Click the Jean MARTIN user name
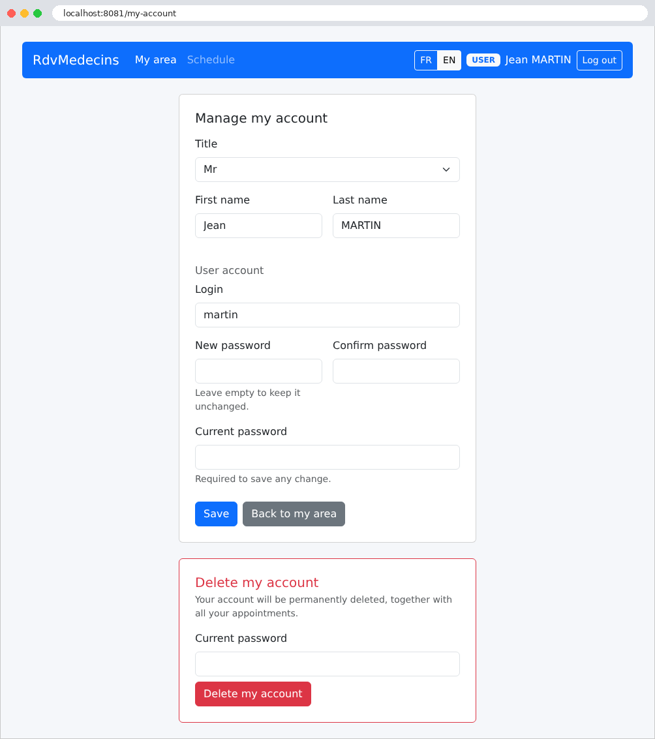 point(538,60)
